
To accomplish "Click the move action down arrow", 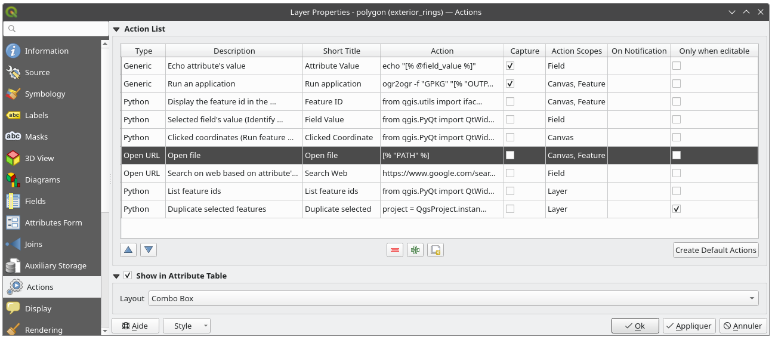I will tap(149, 250).
